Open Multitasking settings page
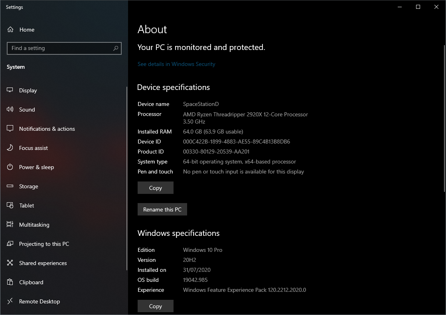This screenshot has height=315, width=446. pyautogui.click(x=34, y=225)
